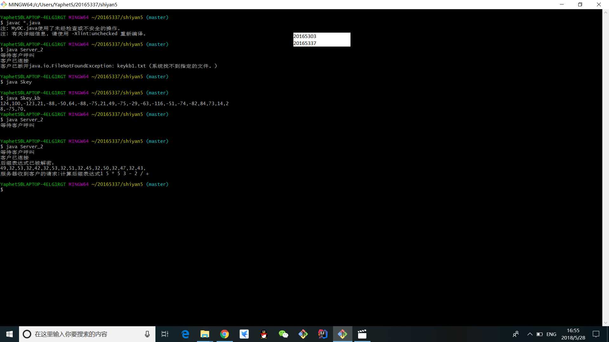
Task: Click the 20165337 text in white box
Action: tap(305, 43)
